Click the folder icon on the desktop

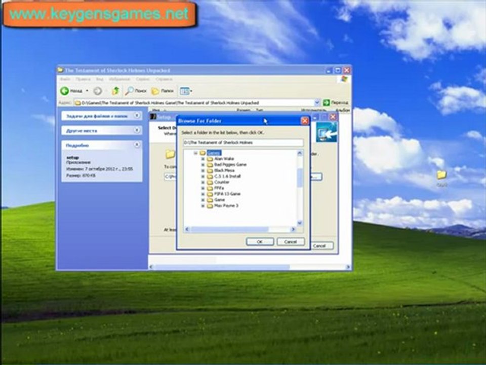(441, 175)
